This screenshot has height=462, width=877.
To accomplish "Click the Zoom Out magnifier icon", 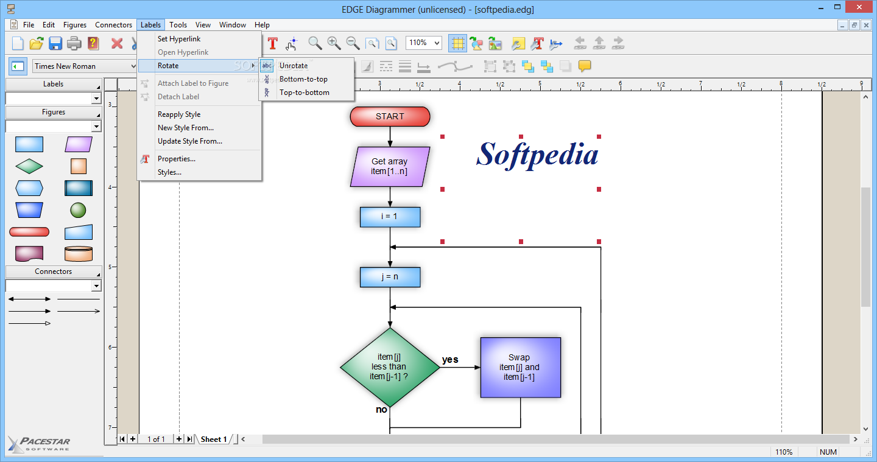I will 353,43.
